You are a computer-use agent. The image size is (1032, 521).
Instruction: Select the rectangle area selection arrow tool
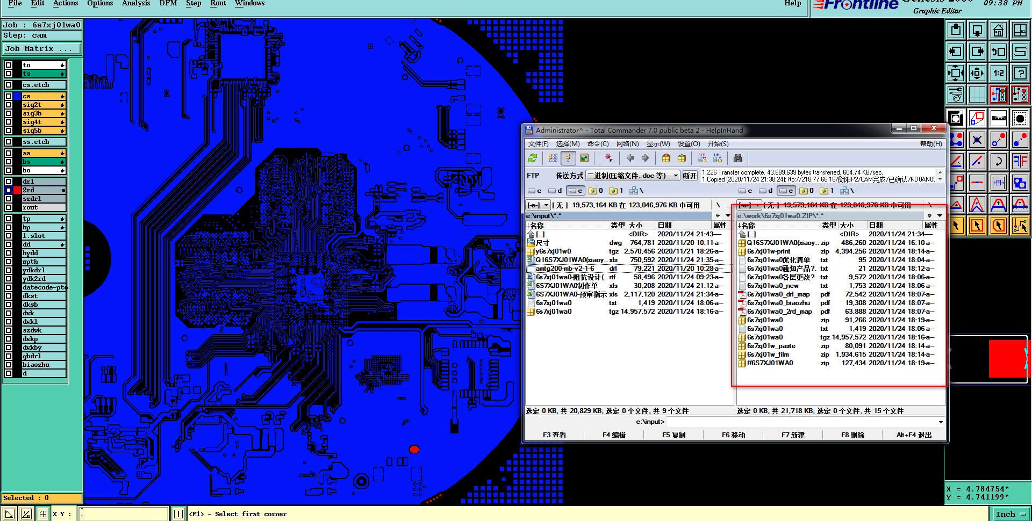coord(977,226)
